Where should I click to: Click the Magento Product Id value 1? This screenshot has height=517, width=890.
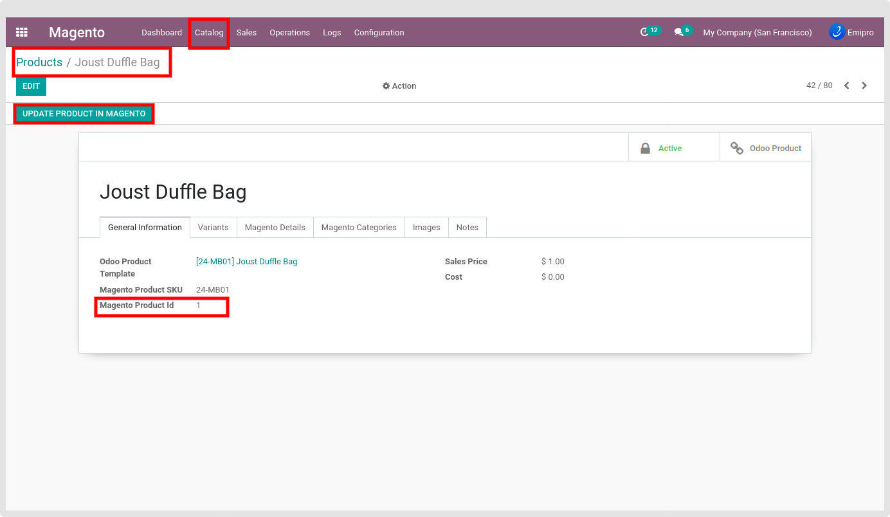[199, 305]
